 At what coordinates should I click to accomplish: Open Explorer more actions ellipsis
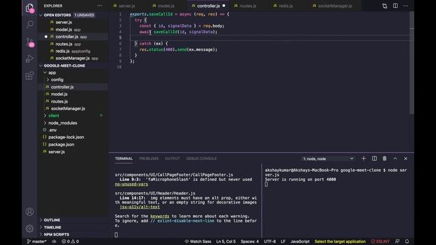coord(99,5)
